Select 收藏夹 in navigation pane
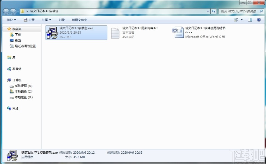 17,29
